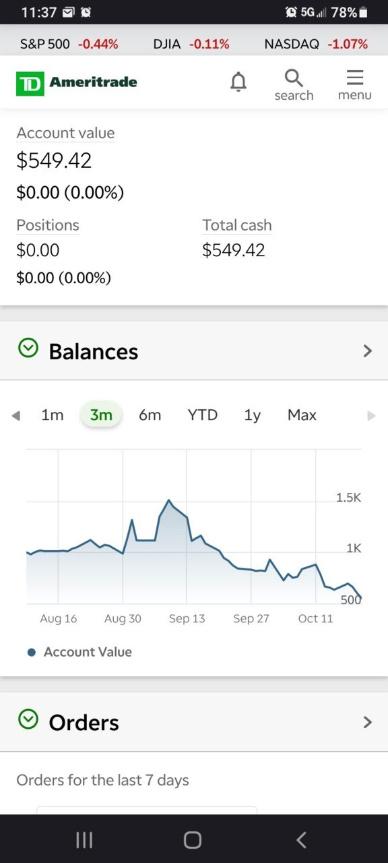Select the 1m chart range
Screen dimensions: 388x863
(53, 415)
